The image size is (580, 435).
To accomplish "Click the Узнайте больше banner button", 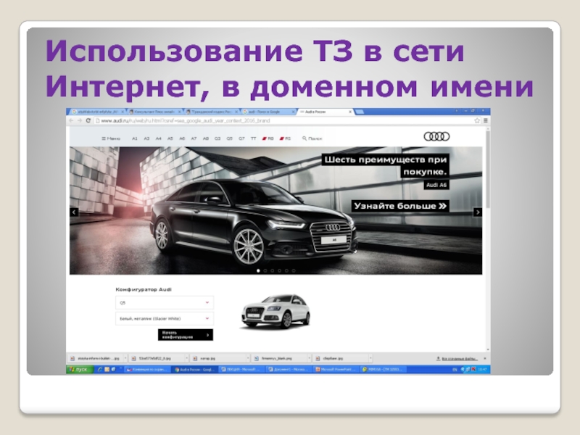I will tap(400, 206).
